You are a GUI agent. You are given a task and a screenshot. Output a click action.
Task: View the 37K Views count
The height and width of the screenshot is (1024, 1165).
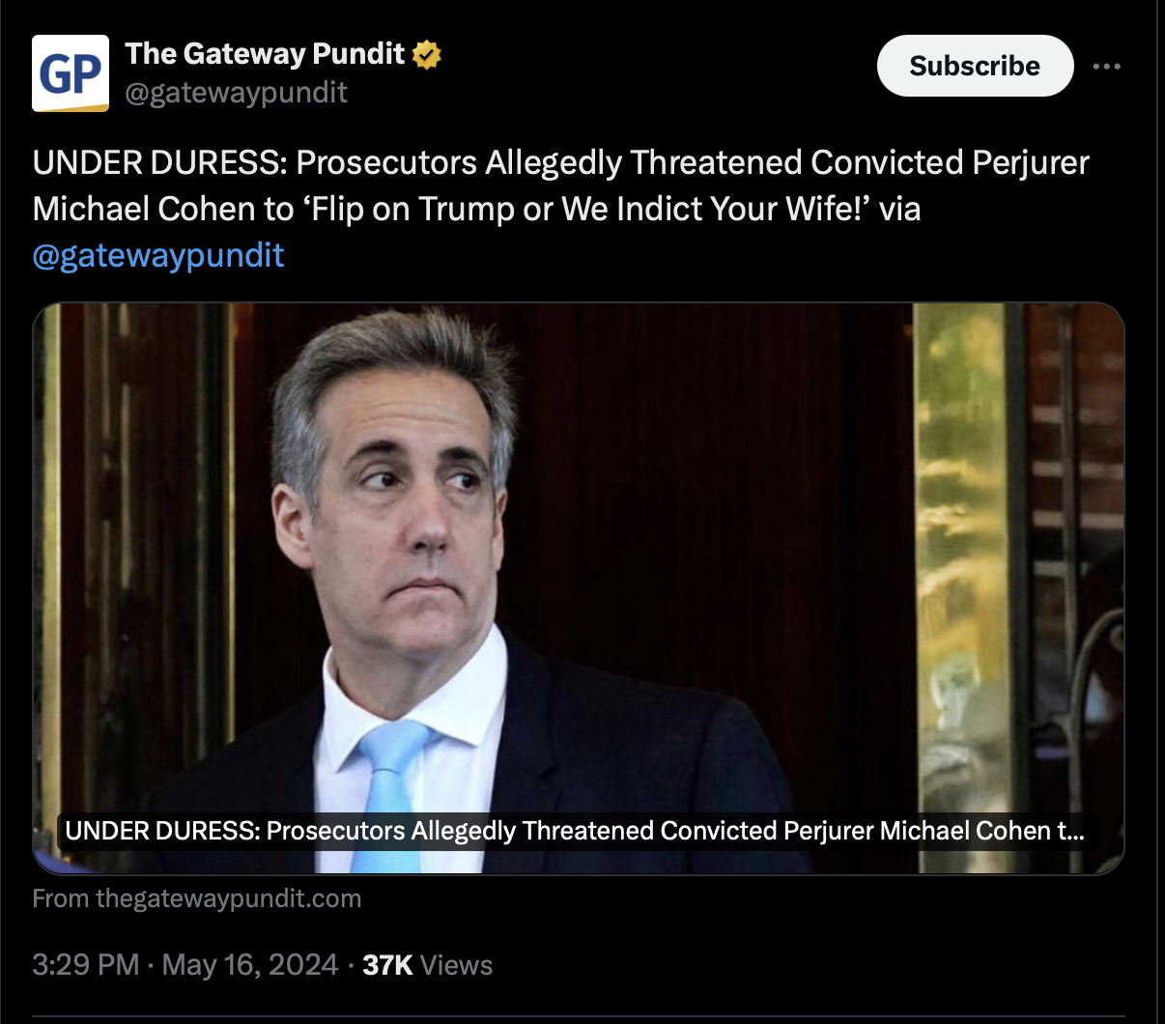point(427,965)
